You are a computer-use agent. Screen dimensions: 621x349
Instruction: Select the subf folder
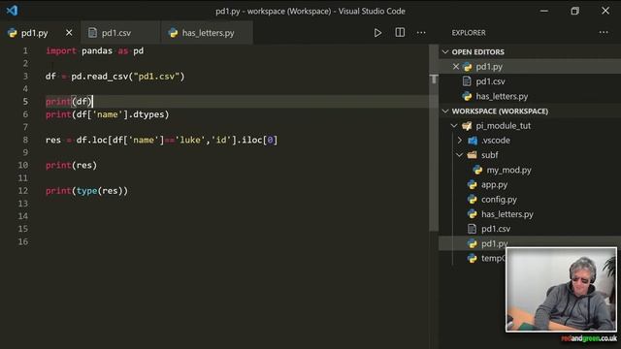530,155
